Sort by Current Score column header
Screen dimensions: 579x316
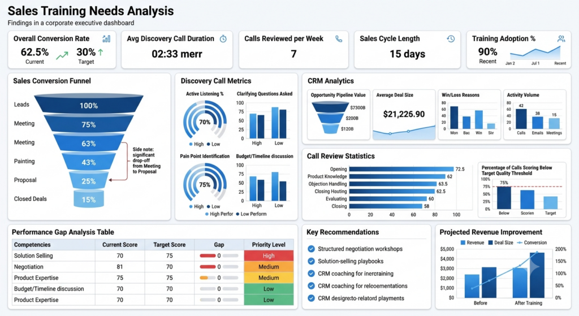[120, 244]
